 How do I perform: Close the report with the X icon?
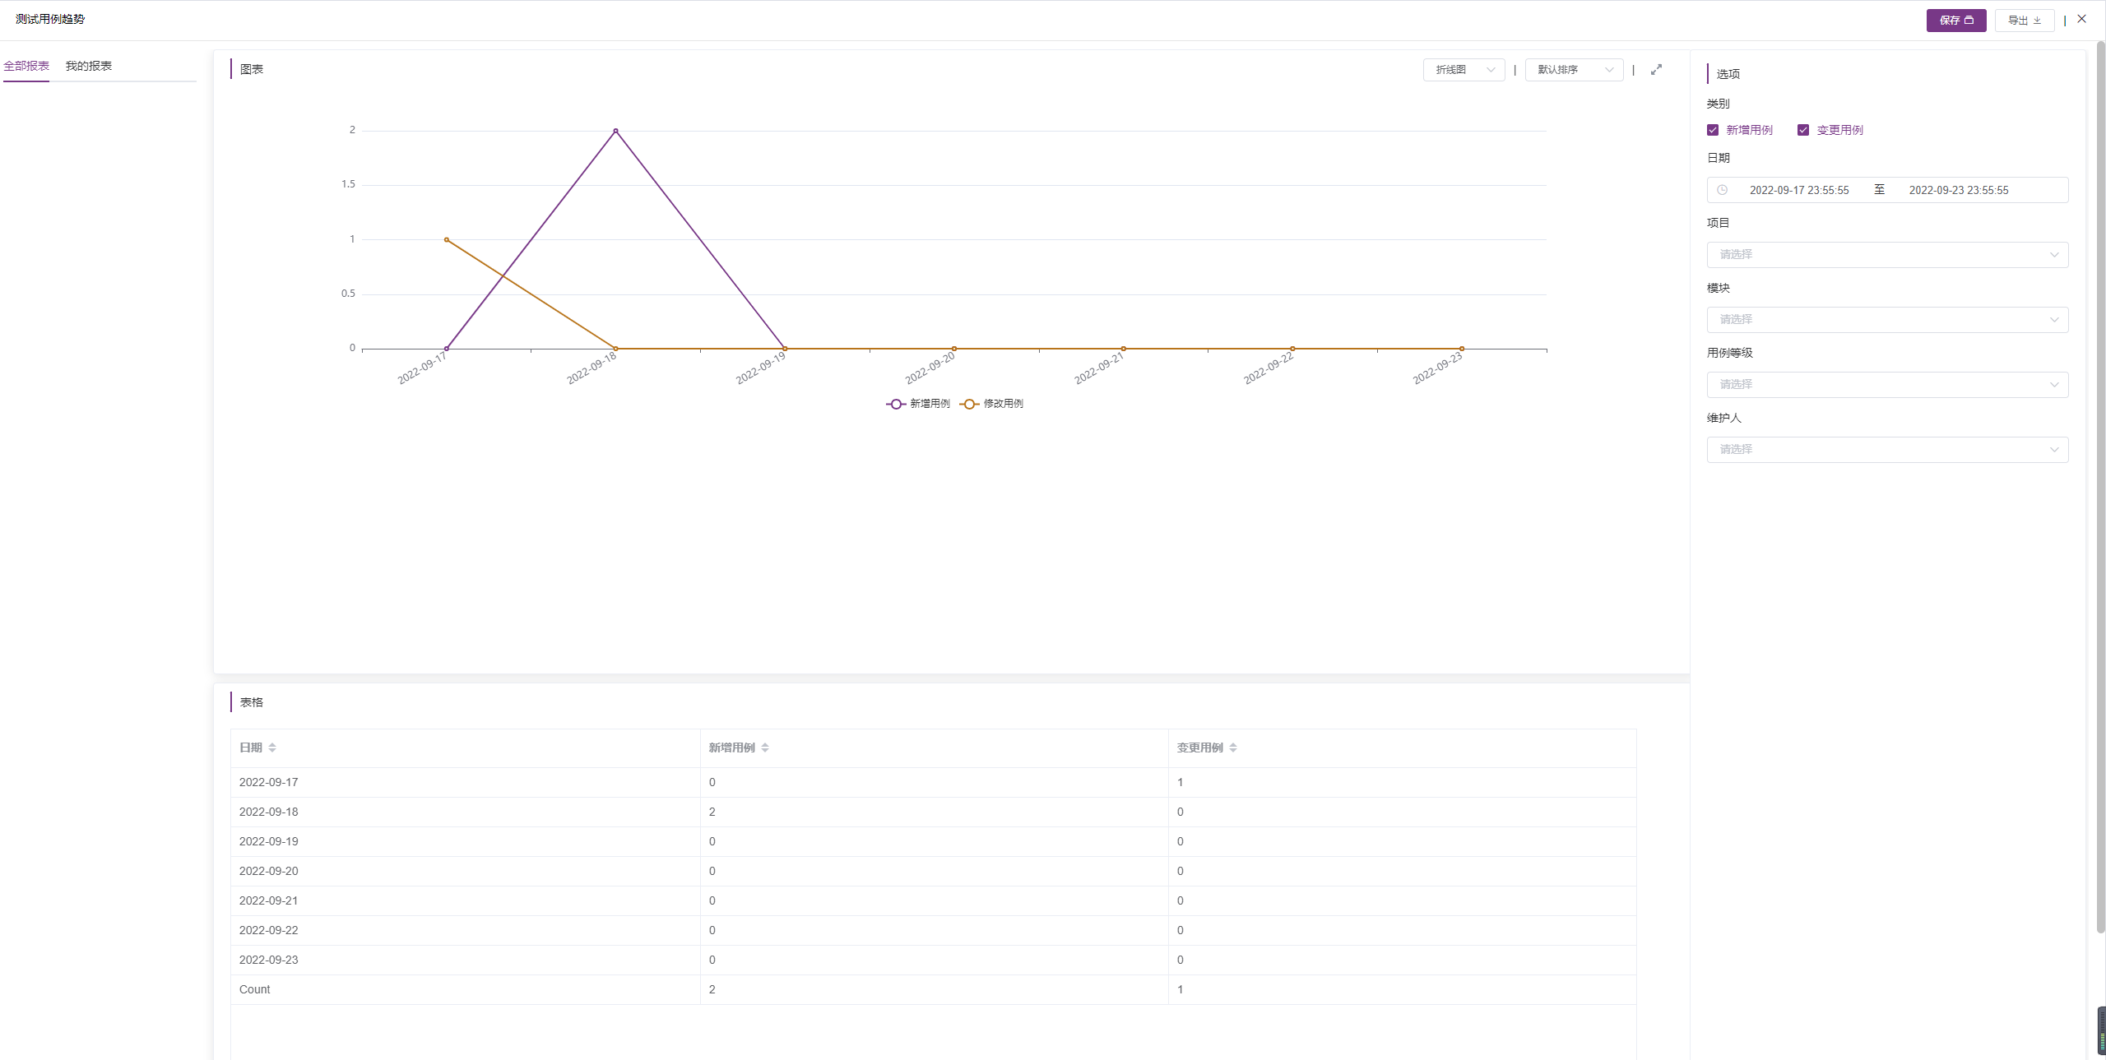tap(2081, 19)
